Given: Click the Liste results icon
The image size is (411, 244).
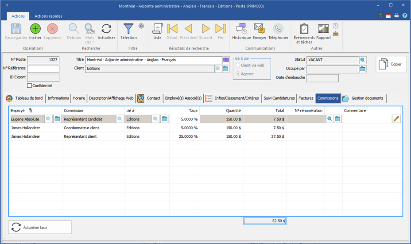Looking at the screenshot, I should [x=157, y=29].
